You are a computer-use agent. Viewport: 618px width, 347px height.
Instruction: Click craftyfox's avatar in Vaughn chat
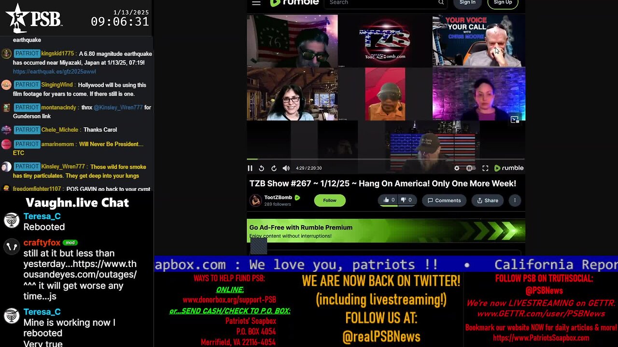[11, 247]
